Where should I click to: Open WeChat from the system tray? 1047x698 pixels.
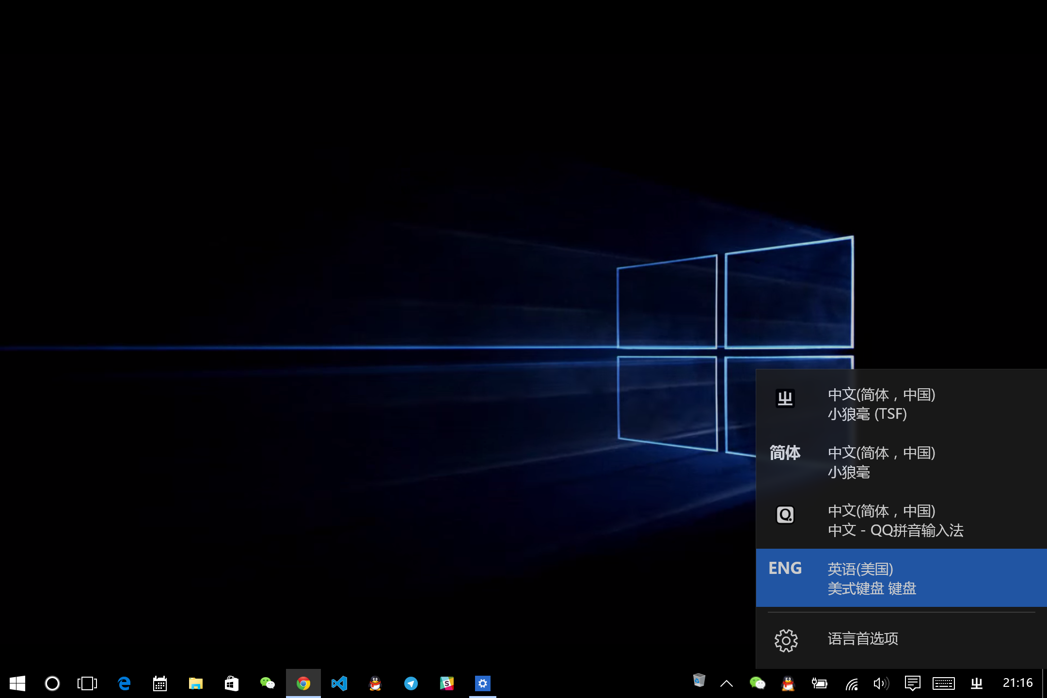click(758, 683)
